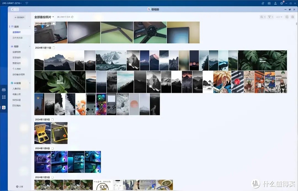Select 人像识别 under AI发现
The width and height of the screenshot is (298, 191).
[17, 89]
